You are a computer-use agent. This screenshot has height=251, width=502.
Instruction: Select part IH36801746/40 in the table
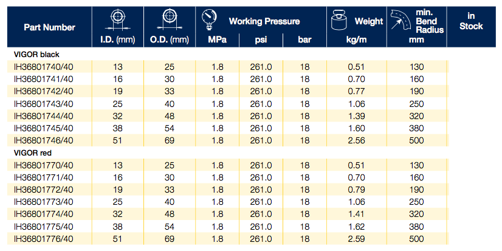click(44, 142)
